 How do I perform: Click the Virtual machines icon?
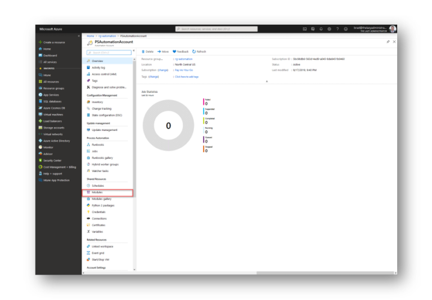tap(40, 115)
